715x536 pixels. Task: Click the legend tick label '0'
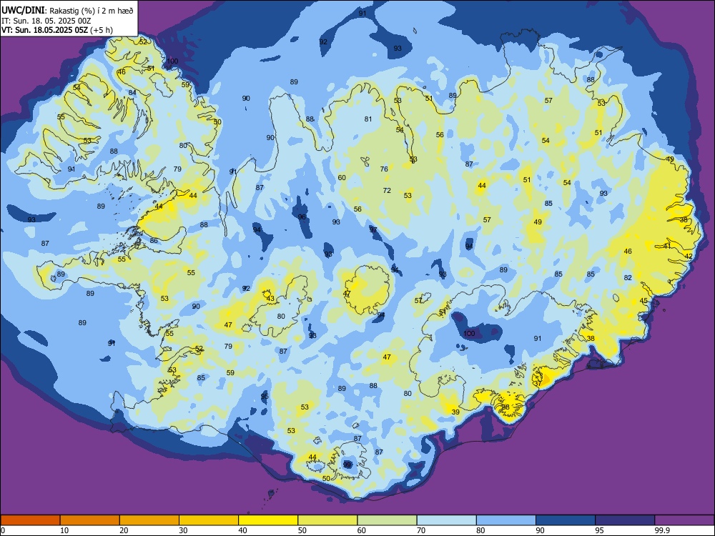3,530
